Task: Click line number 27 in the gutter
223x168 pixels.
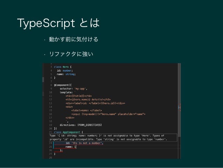Action: [x=51, y=154]
